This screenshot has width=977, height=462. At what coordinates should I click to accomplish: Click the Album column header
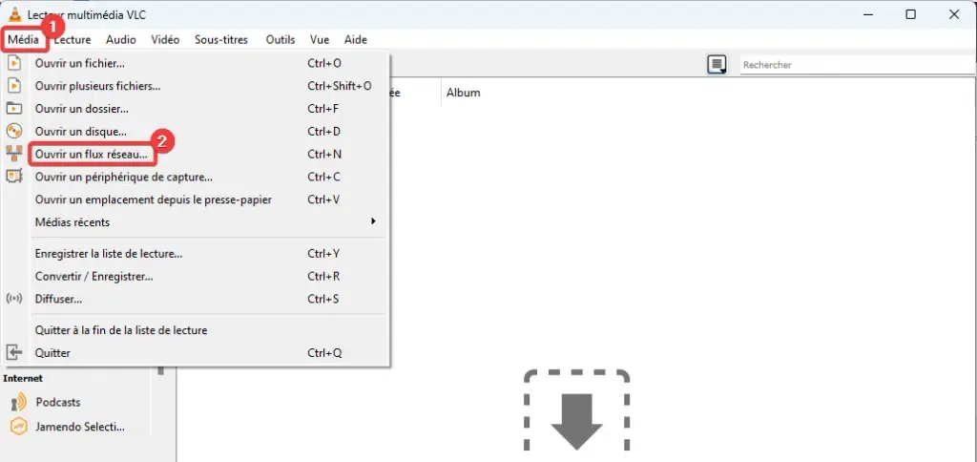click(x=464, y=93)
